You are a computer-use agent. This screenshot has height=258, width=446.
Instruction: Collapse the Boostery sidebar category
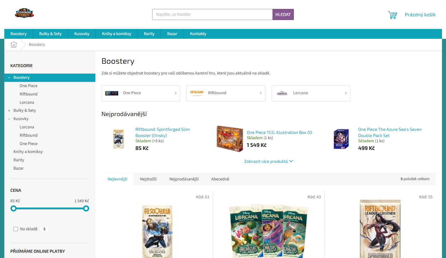point(9,78)
